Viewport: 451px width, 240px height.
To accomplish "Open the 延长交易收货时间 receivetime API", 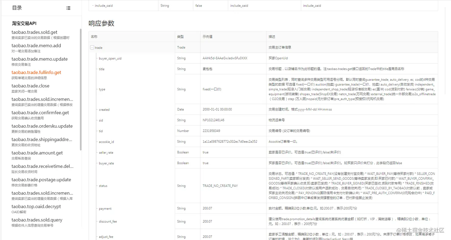I will pos(42,166).
